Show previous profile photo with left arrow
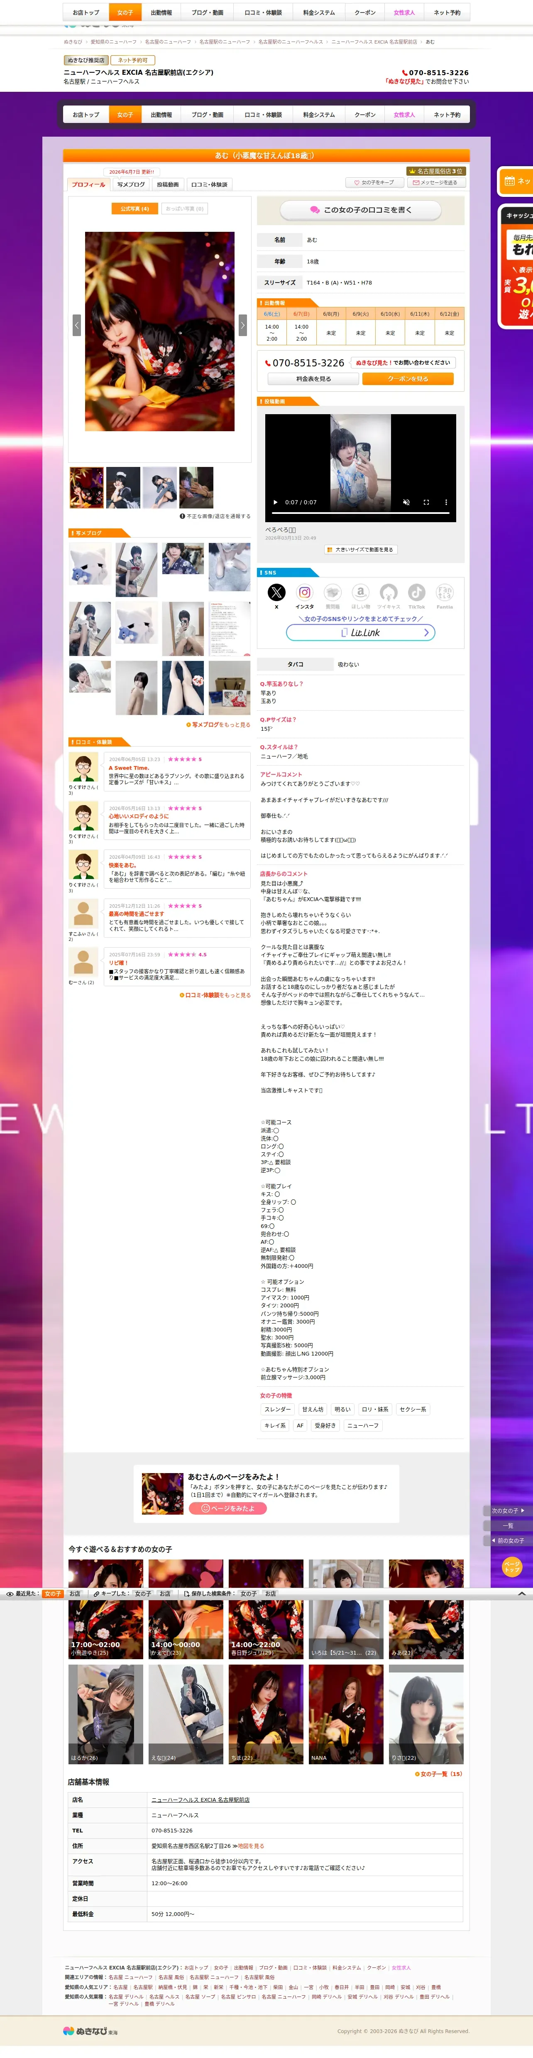 point(77,324)
